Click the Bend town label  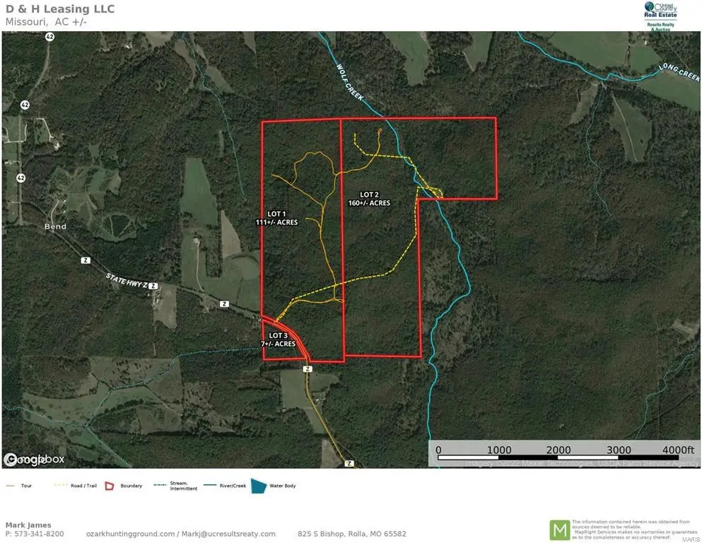(56, 226)
